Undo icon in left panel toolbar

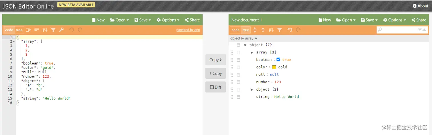coord(72,30)
